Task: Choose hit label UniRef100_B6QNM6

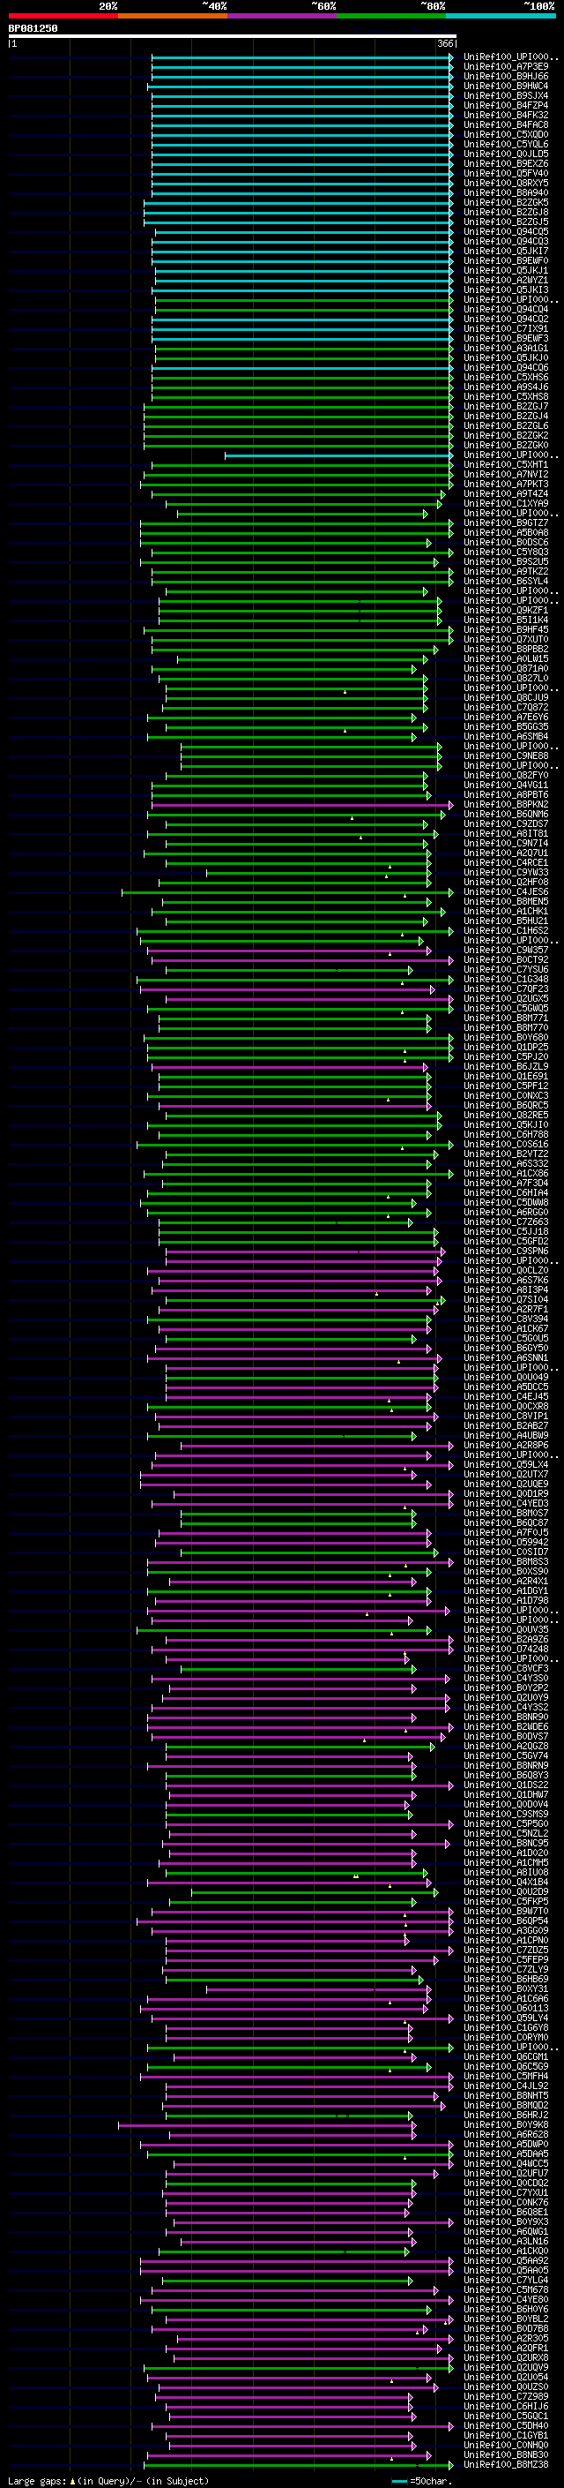Action: [x=505, y=815]
